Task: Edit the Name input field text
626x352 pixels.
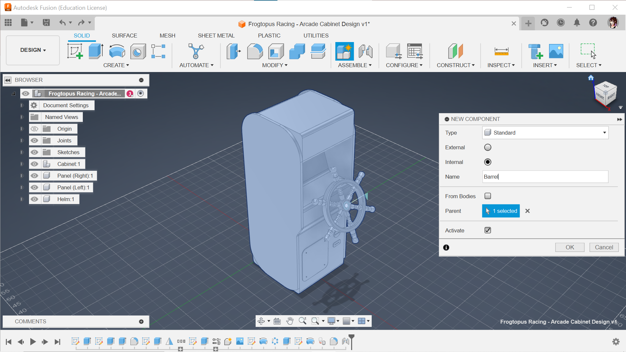Action: click(x=545, y=177)
